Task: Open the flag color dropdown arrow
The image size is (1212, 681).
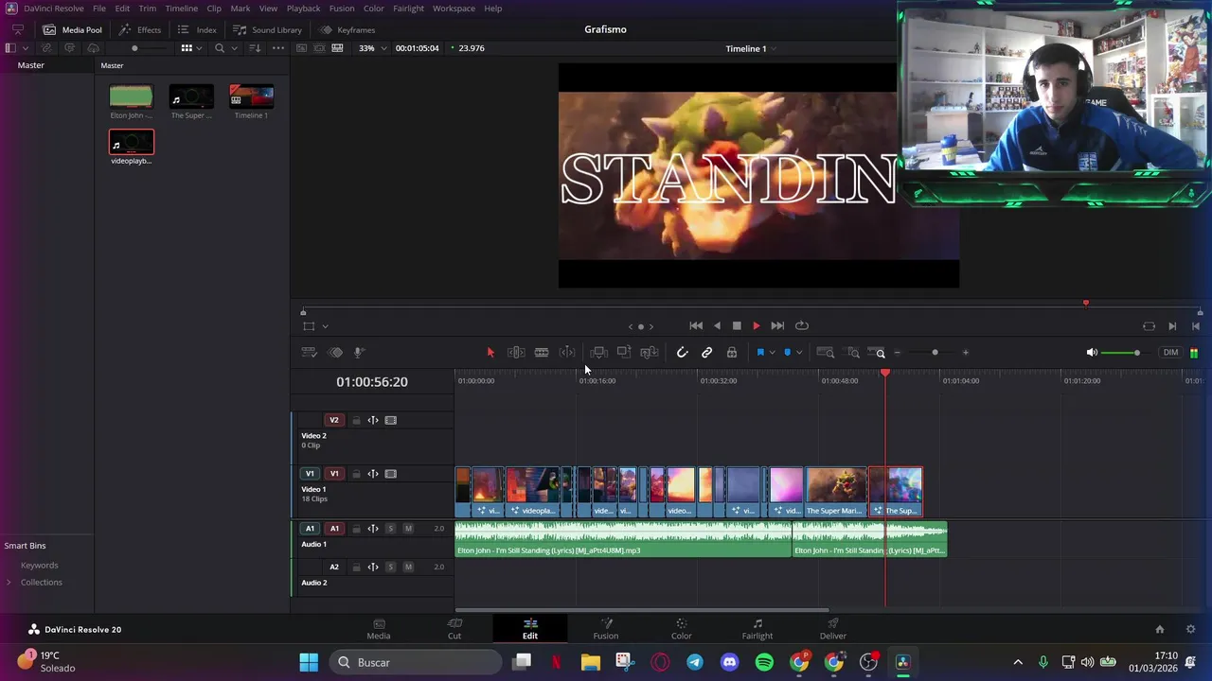Action: click(x=773, y=353)
